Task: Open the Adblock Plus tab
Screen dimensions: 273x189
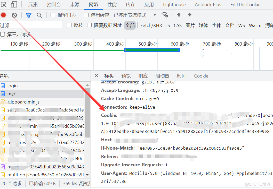Action: click(208, 5)
